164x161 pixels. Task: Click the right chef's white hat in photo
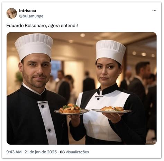tap(111, 50)
